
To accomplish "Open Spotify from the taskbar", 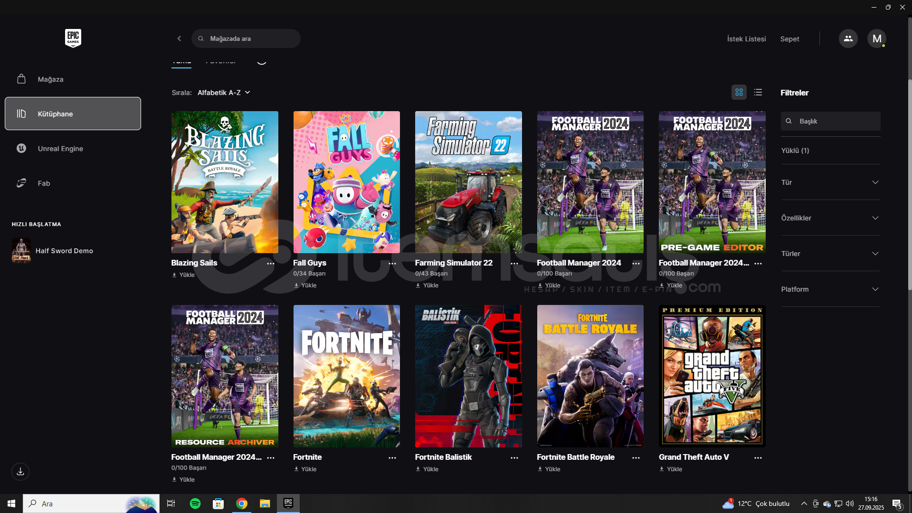I will (x=195, y=503).
